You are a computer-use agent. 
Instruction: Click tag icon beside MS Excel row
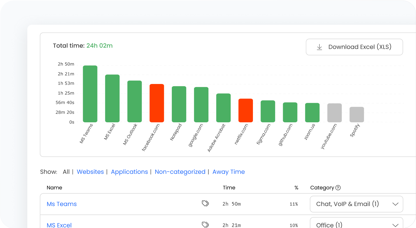pyautogui.click(x=205, y=224)
